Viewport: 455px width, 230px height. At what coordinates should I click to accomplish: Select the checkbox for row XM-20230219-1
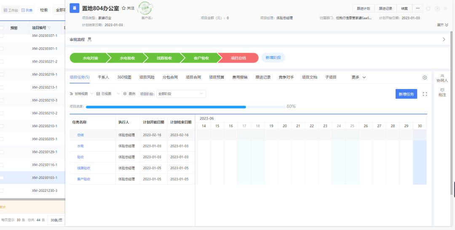(x=2, y=74)
